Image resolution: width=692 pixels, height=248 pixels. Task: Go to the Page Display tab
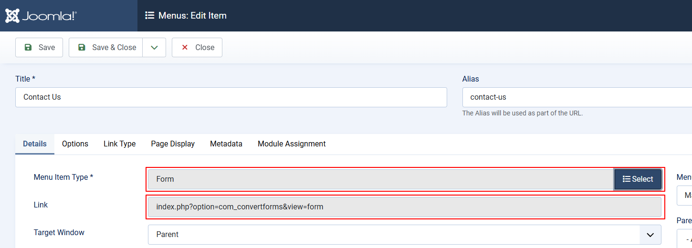173,144
